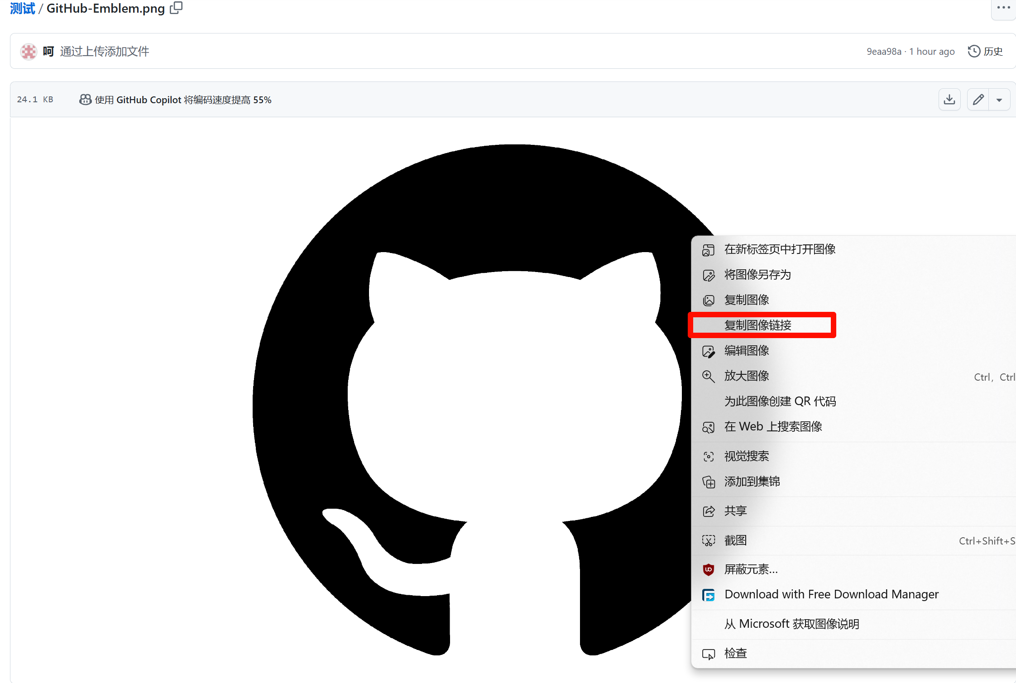Choose 在 Web 上搜索图像
1016x683 pixels.
coord(853,427)
